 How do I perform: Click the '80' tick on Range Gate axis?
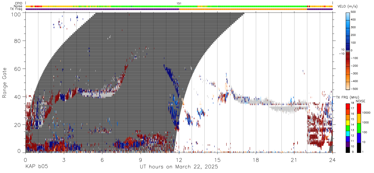[18, 41]
